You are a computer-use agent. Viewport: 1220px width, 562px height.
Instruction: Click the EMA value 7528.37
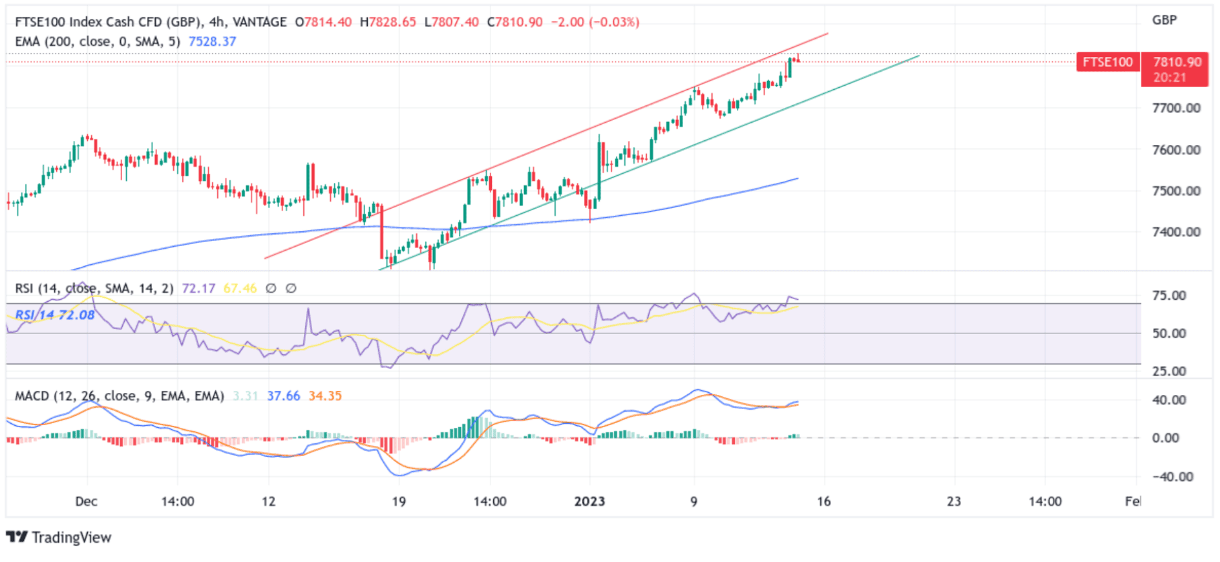(212, 42)
